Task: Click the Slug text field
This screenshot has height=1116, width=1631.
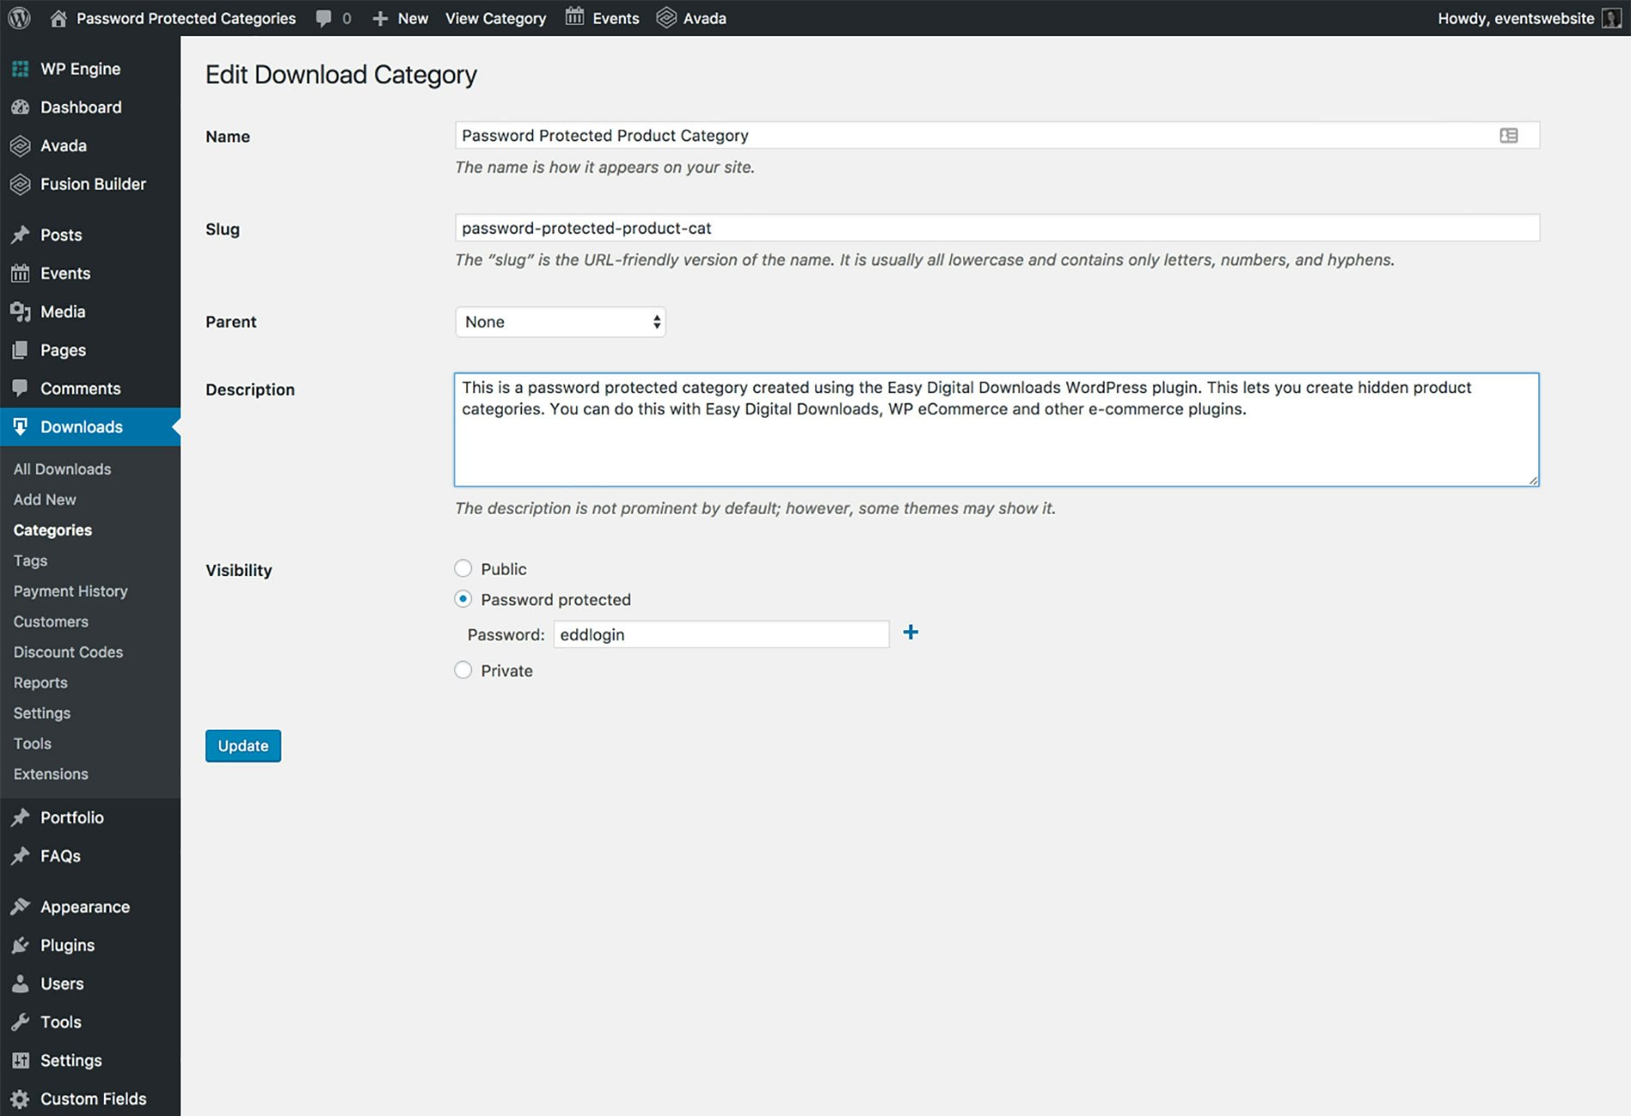Action: coord(997,228)
